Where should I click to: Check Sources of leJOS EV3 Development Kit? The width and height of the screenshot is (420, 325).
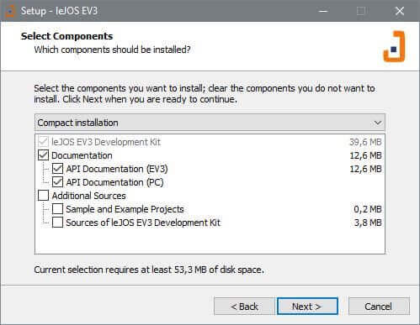[57, 223]
